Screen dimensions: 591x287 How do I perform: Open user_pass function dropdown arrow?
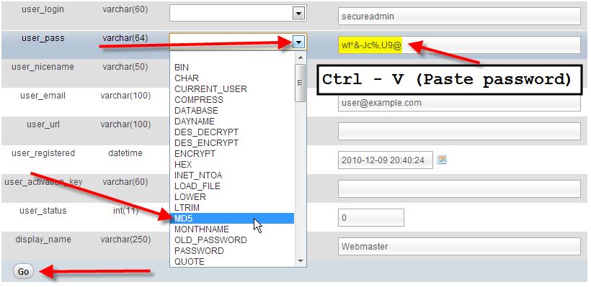(x=298, y=42)
